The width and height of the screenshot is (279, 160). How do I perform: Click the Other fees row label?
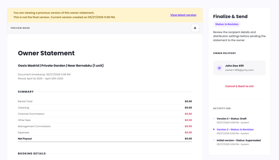(24, 120)
